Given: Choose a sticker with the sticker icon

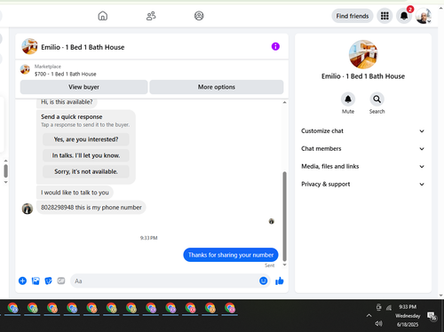Looking at the screenshot, I should click(48, 281).
